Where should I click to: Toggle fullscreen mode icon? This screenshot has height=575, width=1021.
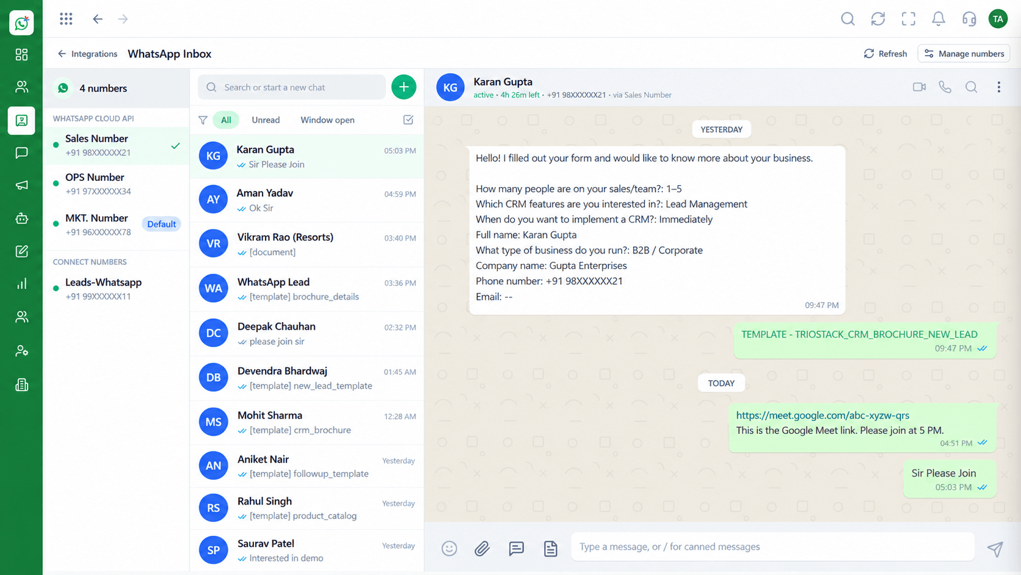[x=909, y=19]
